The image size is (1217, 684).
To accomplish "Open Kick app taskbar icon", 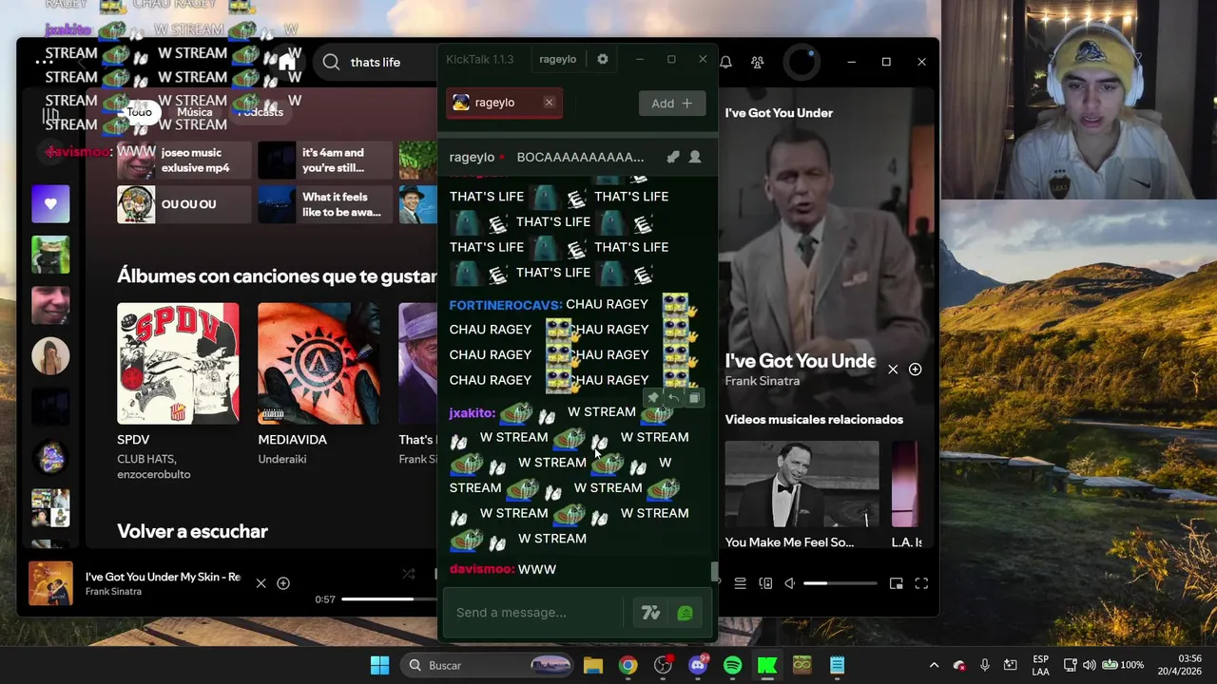I will pos(767,665).
